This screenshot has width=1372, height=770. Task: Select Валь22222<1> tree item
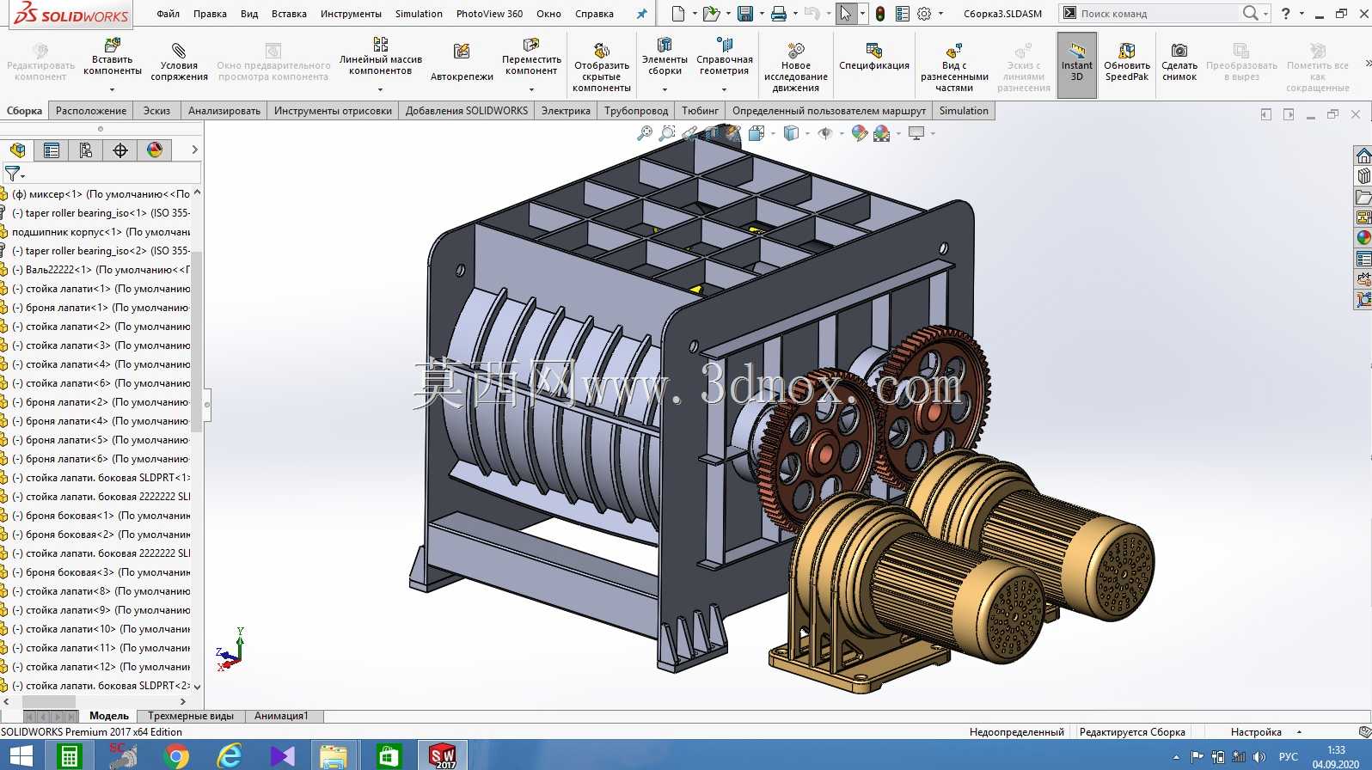(101, 270)
